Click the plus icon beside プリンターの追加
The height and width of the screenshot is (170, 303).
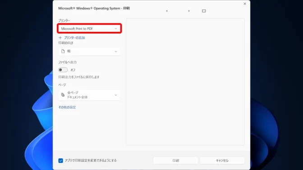60,38
